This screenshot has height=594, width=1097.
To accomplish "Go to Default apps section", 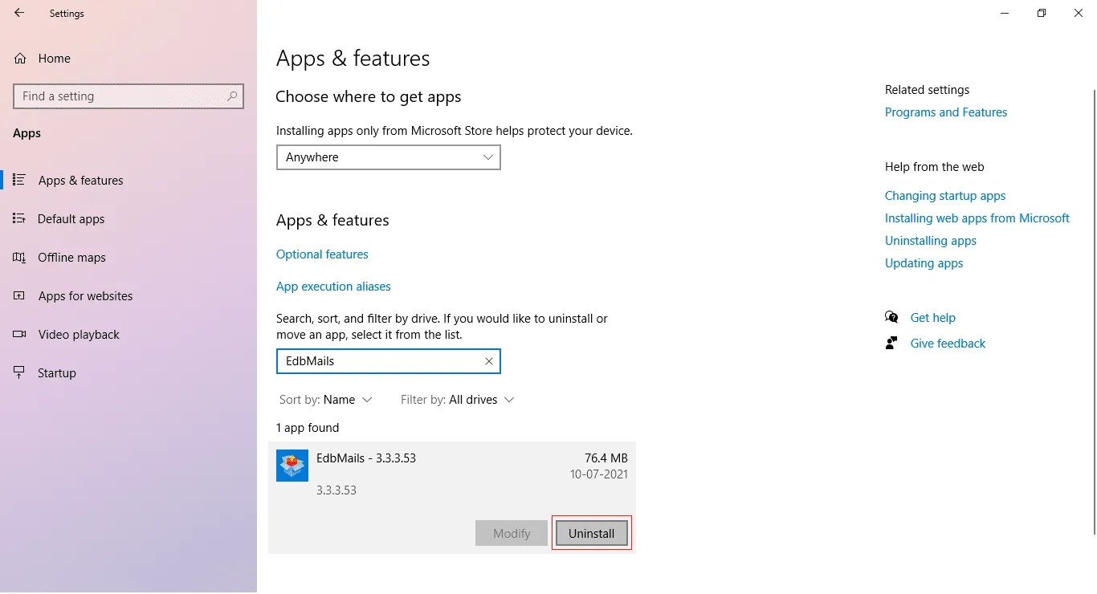I will coord(128,219).
